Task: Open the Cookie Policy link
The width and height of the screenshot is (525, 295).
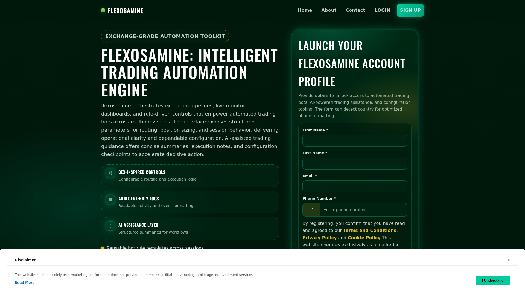Action: [x=364, y=238]
